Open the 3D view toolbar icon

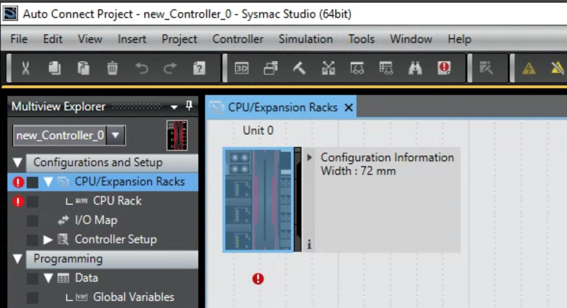[x=242, y=68]
